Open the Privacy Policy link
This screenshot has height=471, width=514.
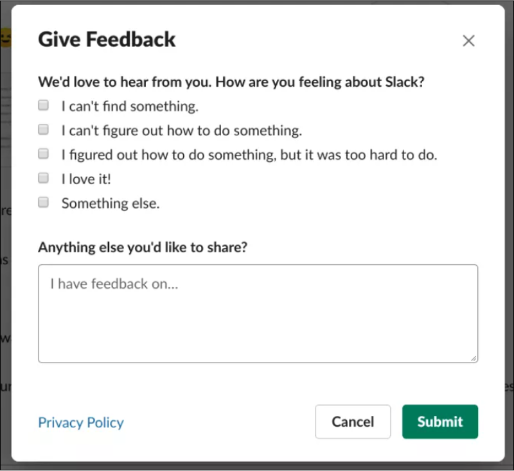[80, 422]
